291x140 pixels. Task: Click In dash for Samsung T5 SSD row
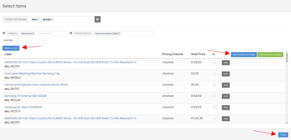214,96
